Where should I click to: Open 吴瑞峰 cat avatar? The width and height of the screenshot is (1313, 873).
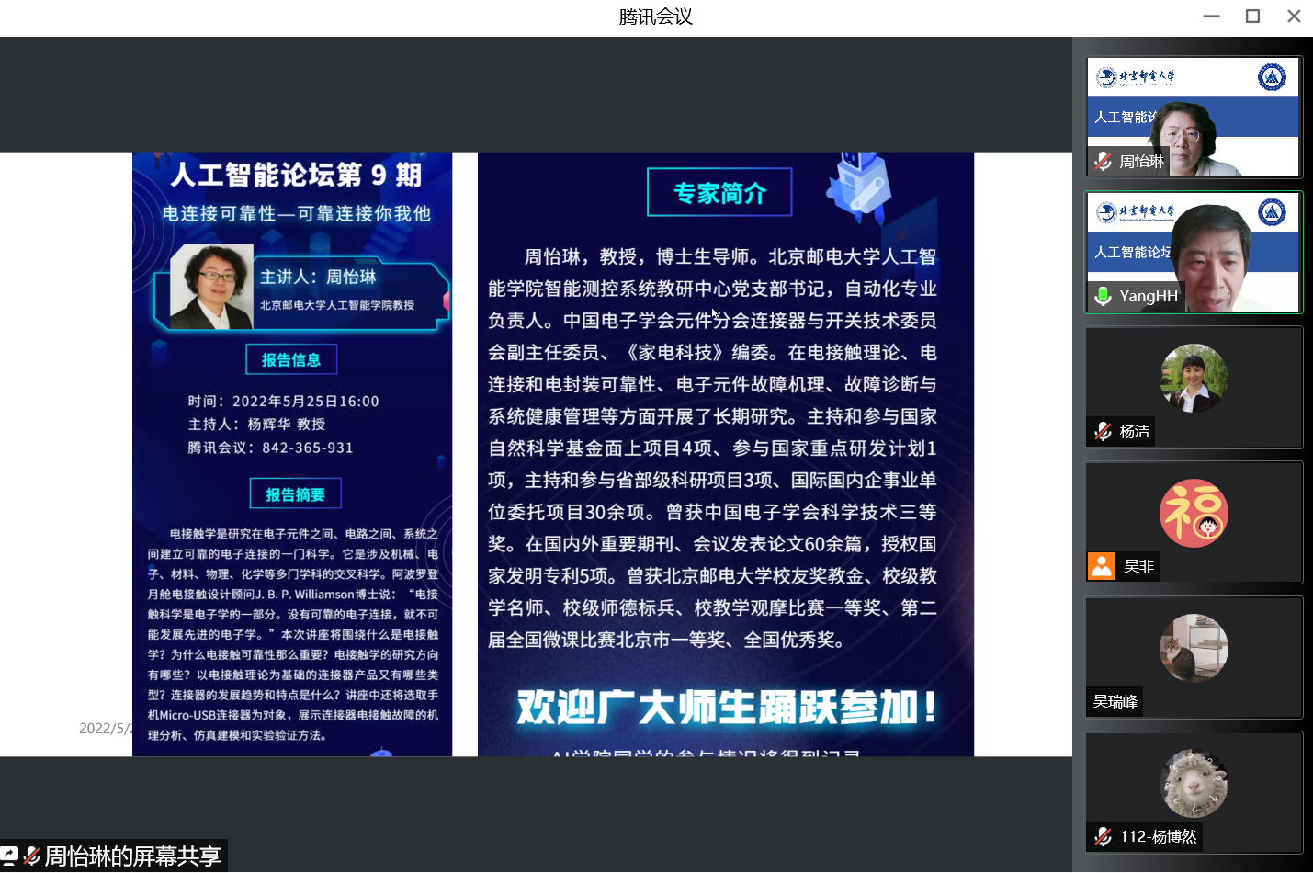pyautogui.click(x=1194, y=648)
